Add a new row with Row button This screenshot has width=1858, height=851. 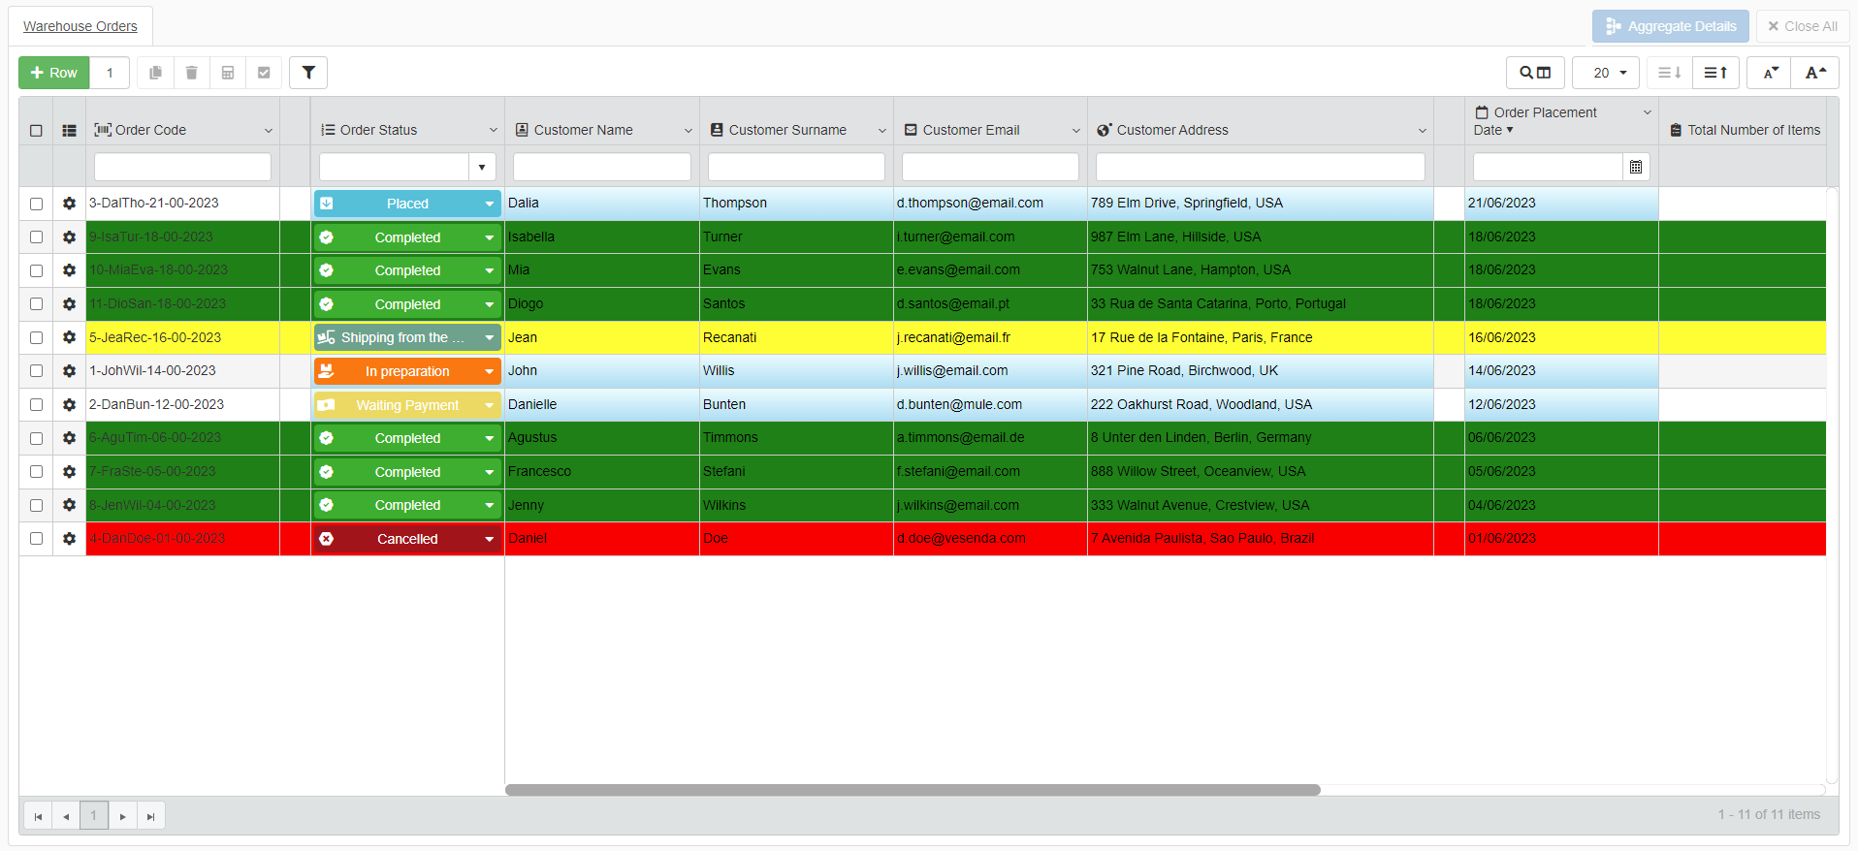click(x=54, y=73)
